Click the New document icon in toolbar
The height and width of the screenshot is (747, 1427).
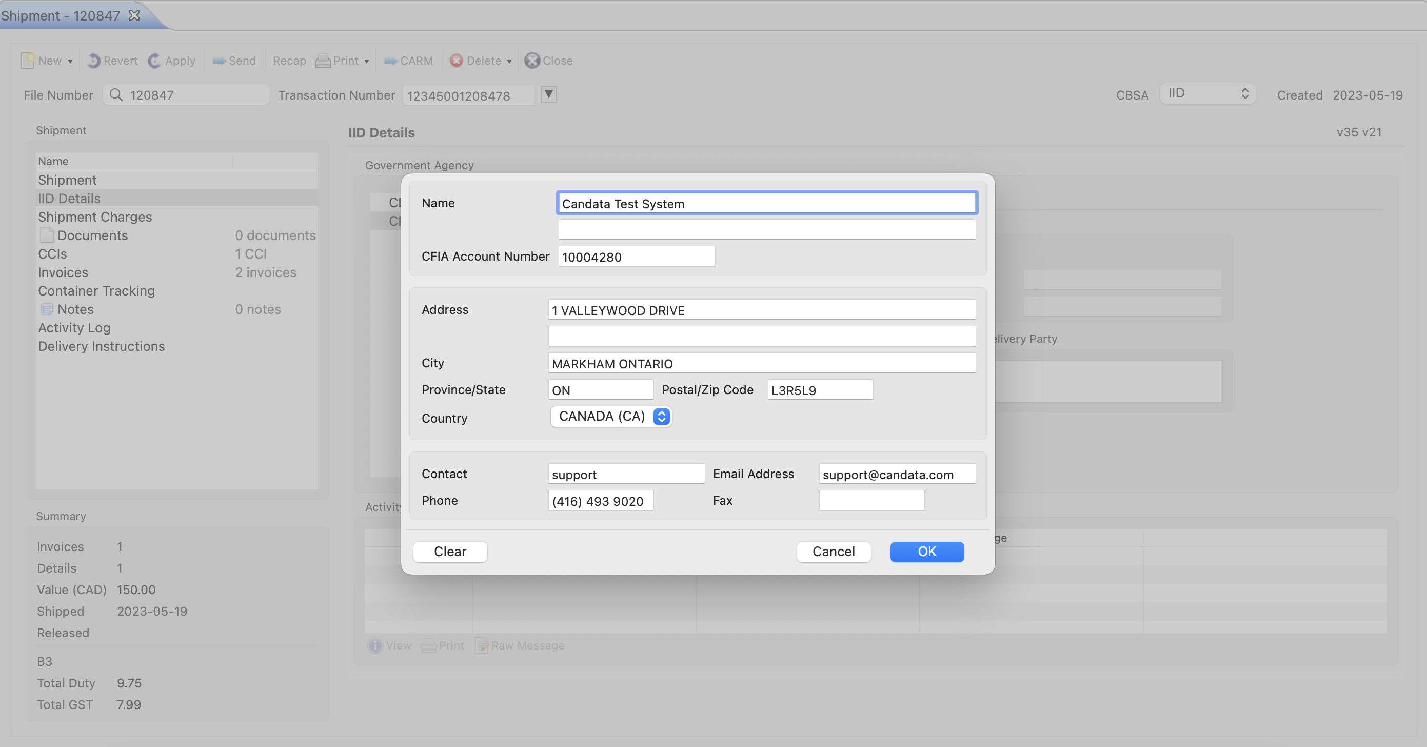coord(28,61)
